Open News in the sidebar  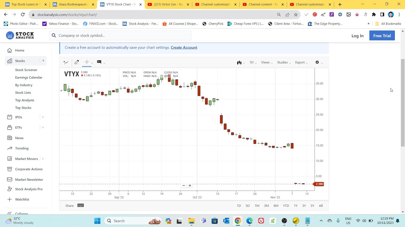click(x=19, y=138)
